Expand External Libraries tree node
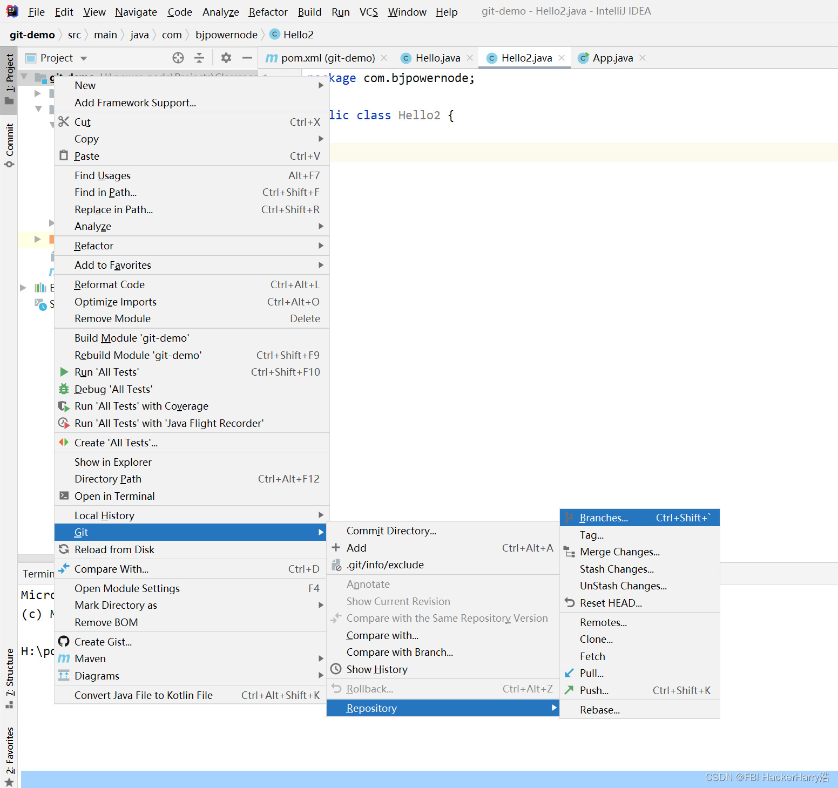This screenshot has width=838, height=788. (x=23, y=288)
